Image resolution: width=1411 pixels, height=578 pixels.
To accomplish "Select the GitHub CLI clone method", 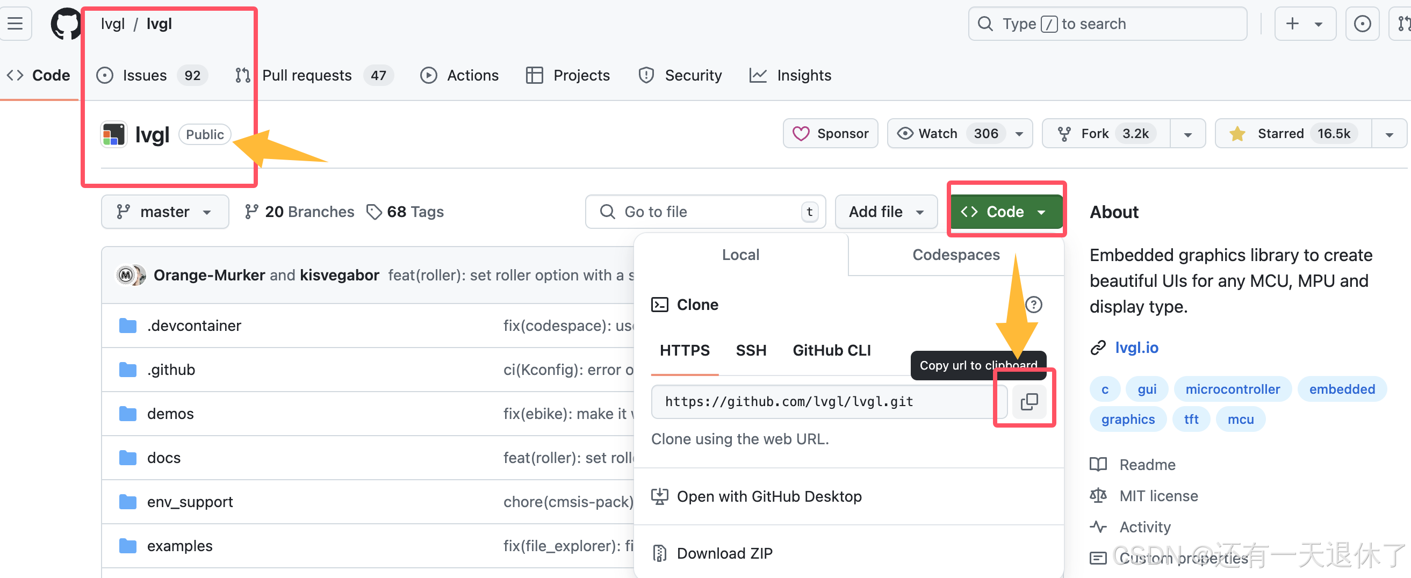I will coord(831,350).
